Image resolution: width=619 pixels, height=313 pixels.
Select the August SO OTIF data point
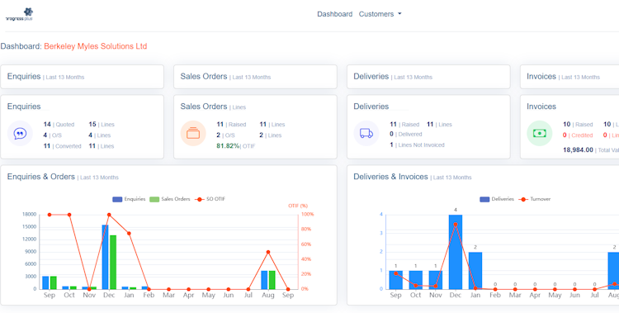click(x=268, y=252)
